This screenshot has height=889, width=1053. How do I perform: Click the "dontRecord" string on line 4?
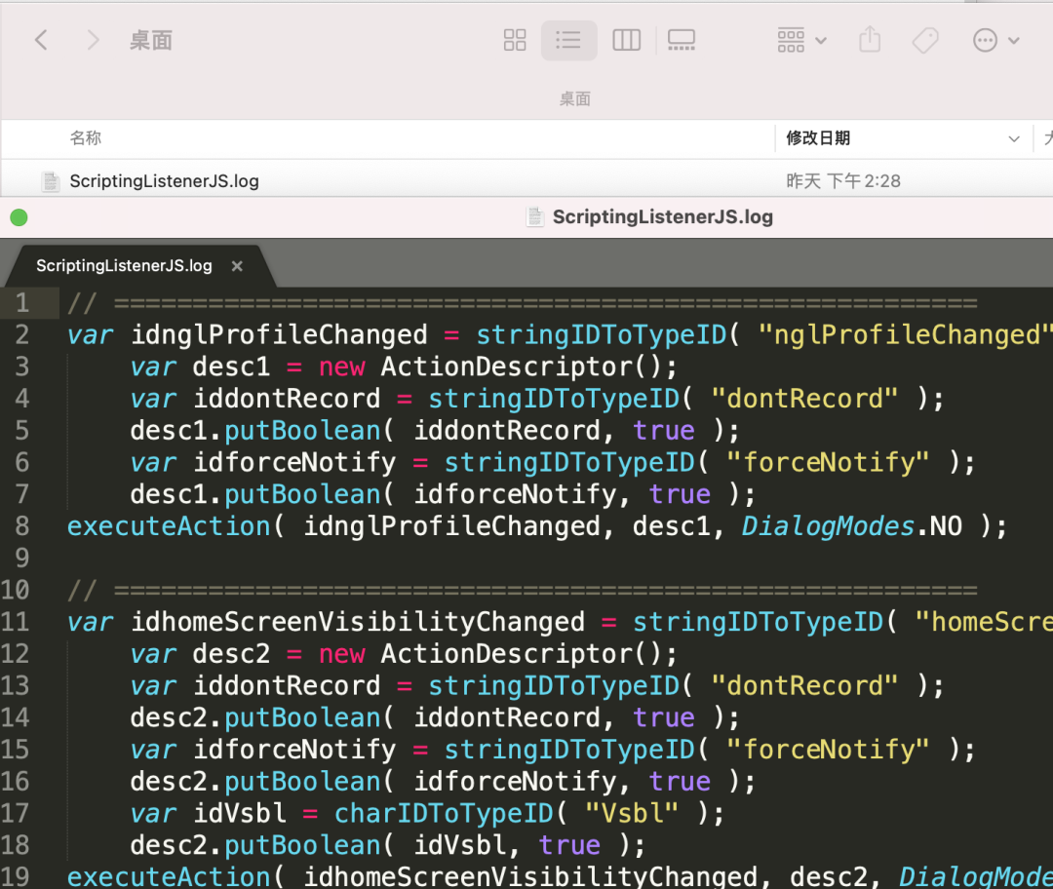point(804,398)
